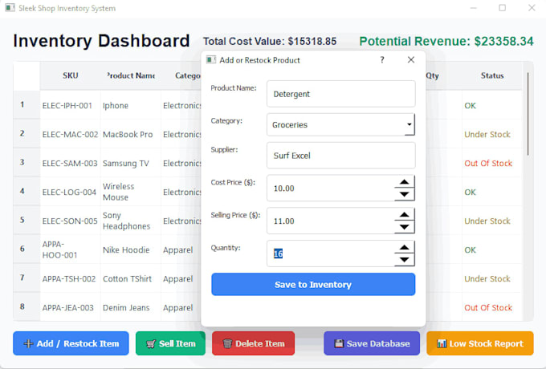Click the main window app icon

[10, 8]
